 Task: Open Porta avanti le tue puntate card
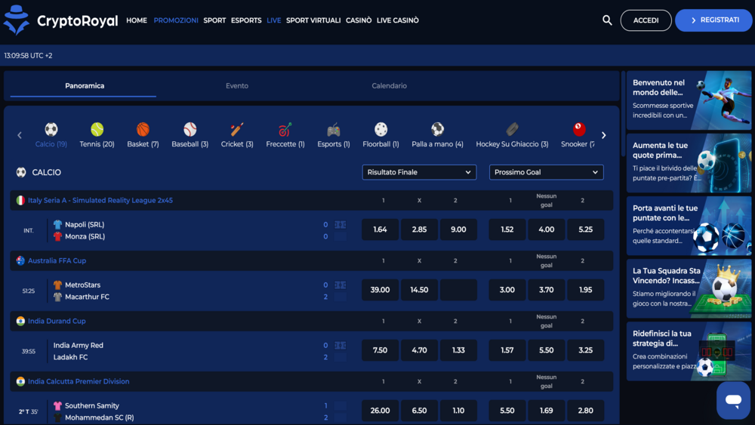click(689, 226)
